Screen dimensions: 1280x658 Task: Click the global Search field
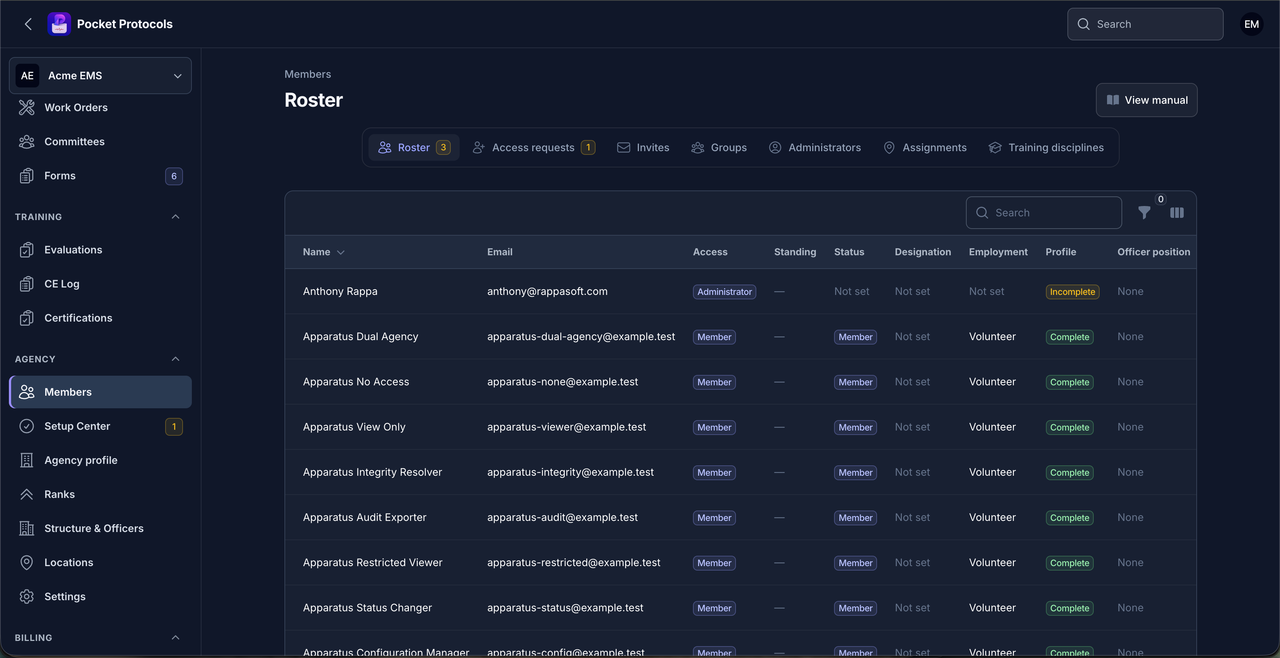(x=1145, y=24)
